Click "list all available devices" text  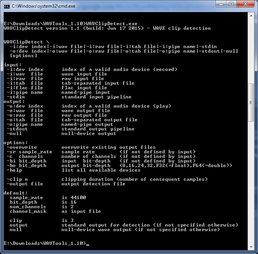(101, 170)
